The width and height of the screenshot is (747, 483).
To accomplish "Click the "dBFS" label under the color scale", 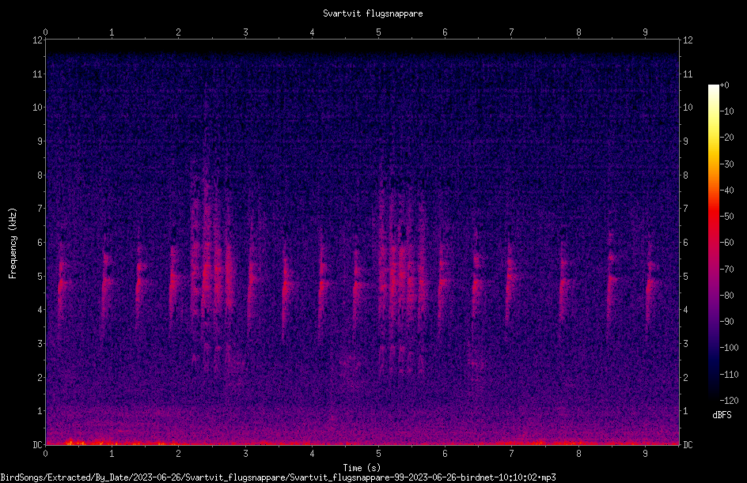I will (x=722, y=415).
